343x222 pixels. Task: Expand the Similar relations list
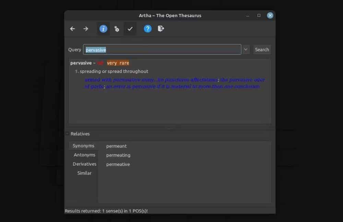coord(84,173)
